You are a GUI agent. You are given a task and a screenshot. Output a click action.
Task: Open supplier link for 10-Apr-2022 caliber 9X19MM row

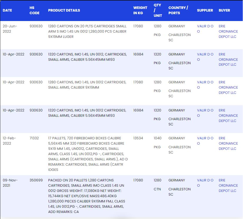[205, 85]
